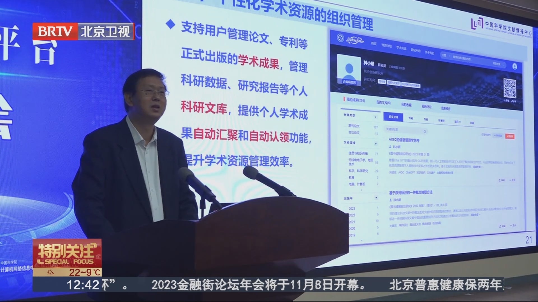Screen dimensions: 538x302
Task: Click the 中国科学院文献情报中心 logo on slide
Action: click(x=501, y=27)
